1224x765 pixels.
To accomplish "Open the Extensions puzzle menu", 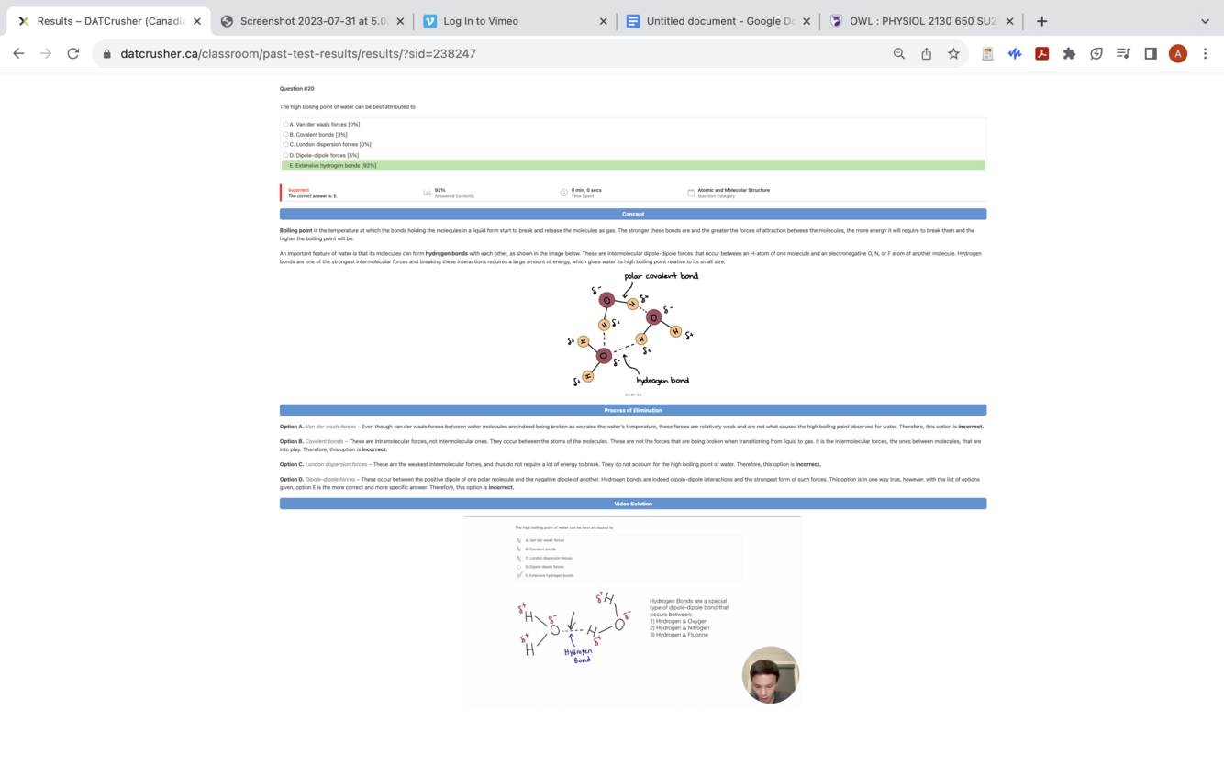I will tap(1069, 53).
